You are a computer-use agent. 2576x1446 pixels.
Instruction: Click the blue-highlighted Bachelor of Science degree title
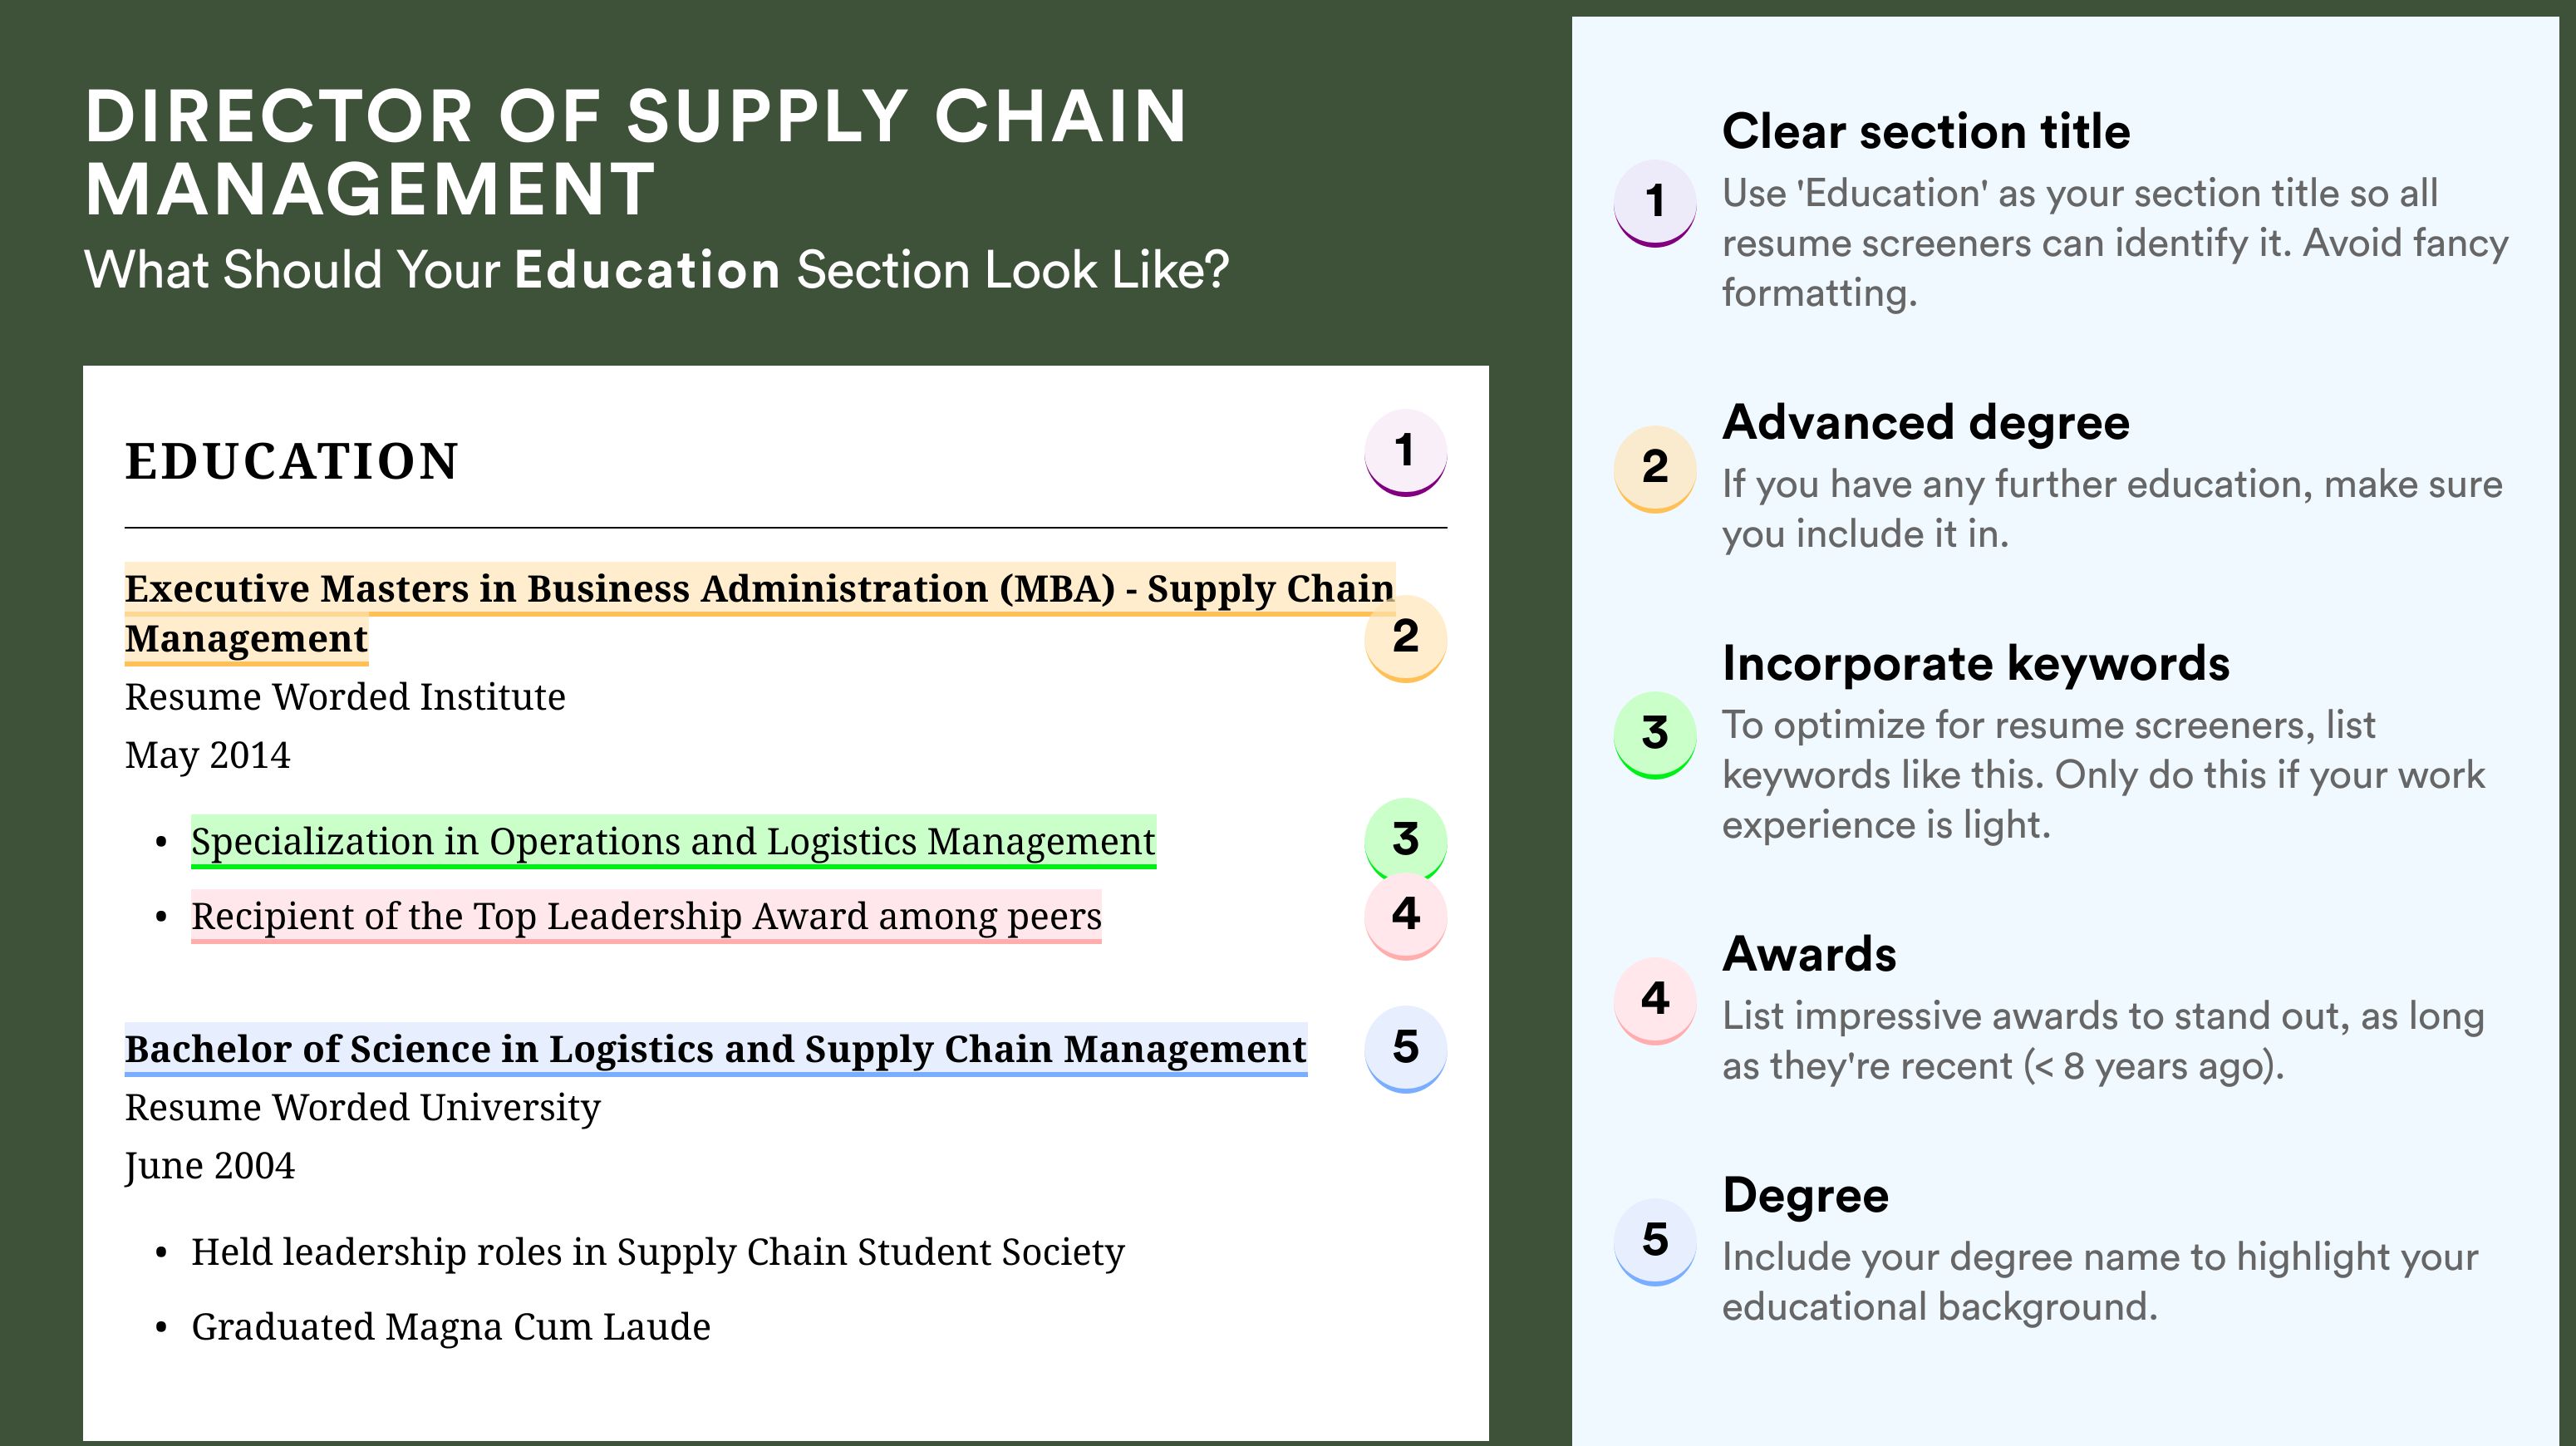715,1049
